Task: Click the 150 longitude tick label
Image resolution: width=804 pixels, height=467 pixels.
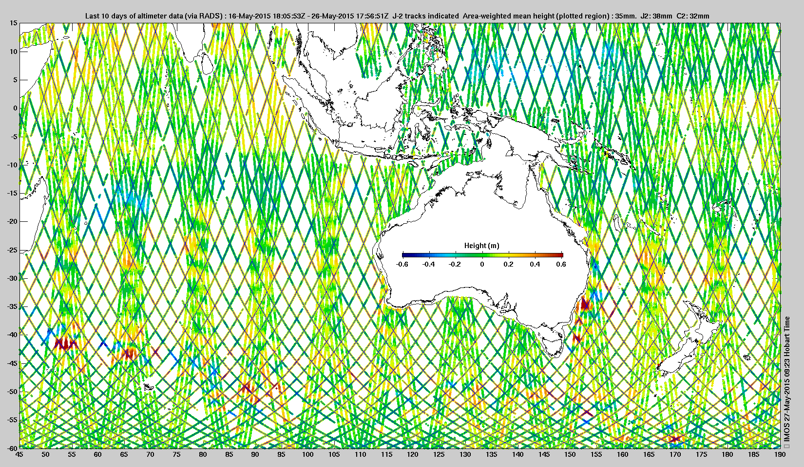Action: 570,454
